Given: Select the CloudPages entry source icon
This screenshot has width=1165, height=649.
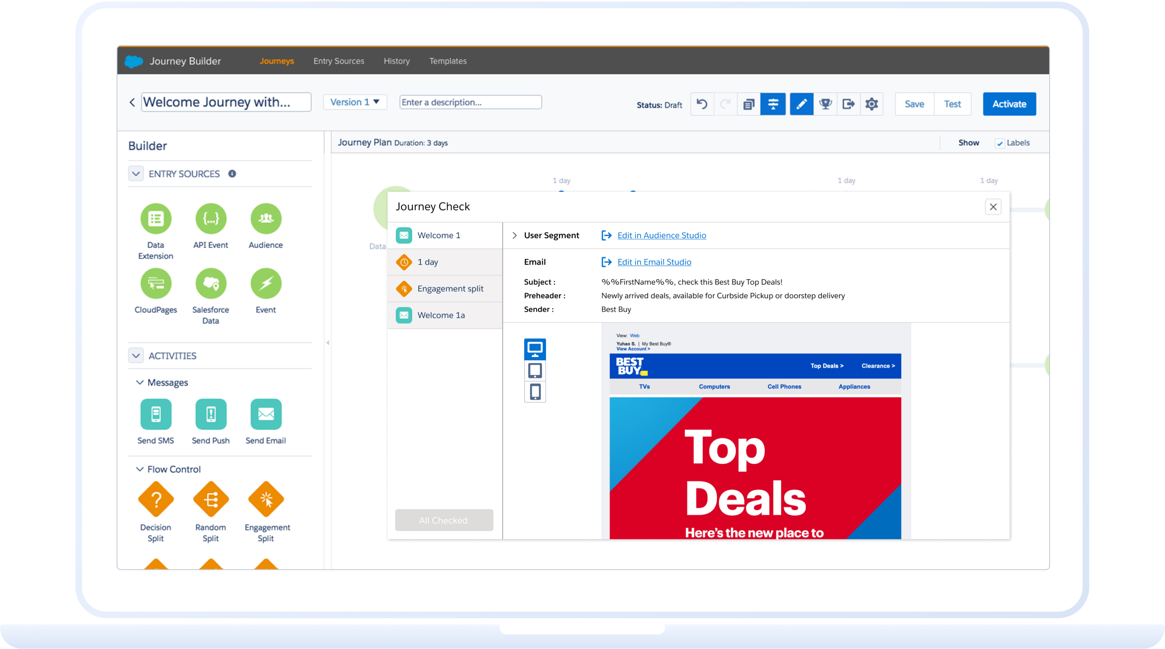Looking at the screenshot, I should click(x=156, y=283).
